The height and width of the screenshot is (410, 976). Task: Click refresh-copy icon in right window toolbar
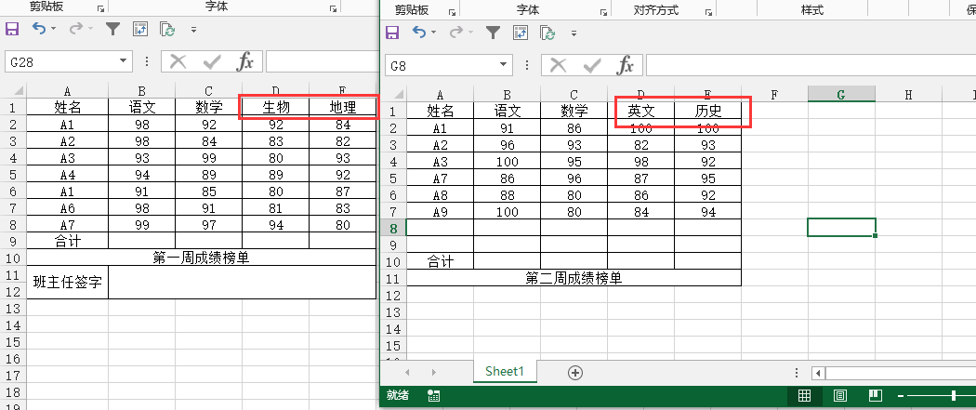click(x=547, y=33)
